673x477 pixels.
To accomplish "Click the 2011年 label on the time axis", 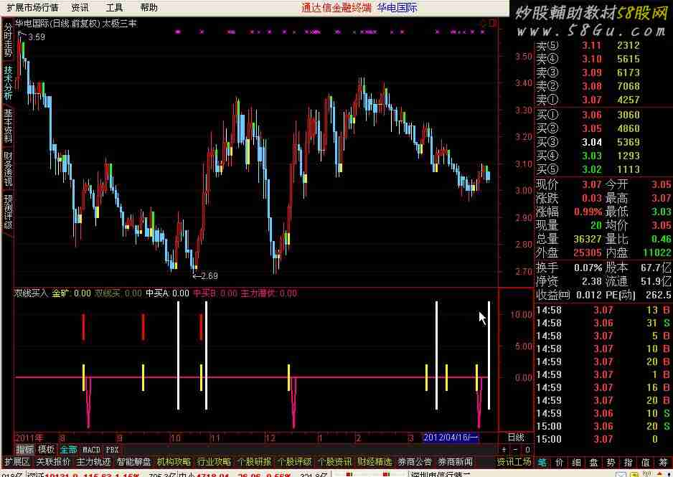I will point(29,438).
